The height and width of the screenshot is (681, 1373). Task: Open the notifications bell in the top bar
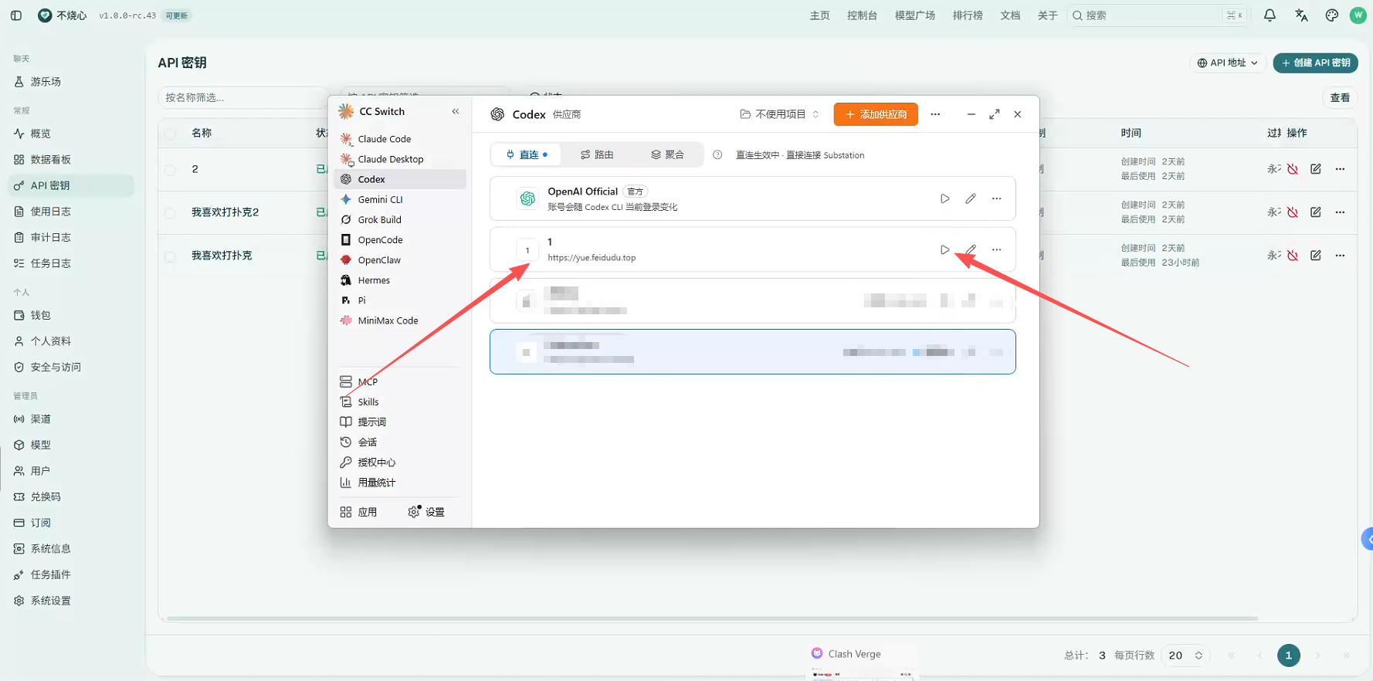point(1270,15)
